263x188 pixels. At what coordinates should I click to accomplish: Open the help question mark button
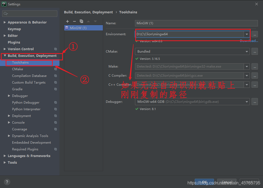[x=7, y=182]
